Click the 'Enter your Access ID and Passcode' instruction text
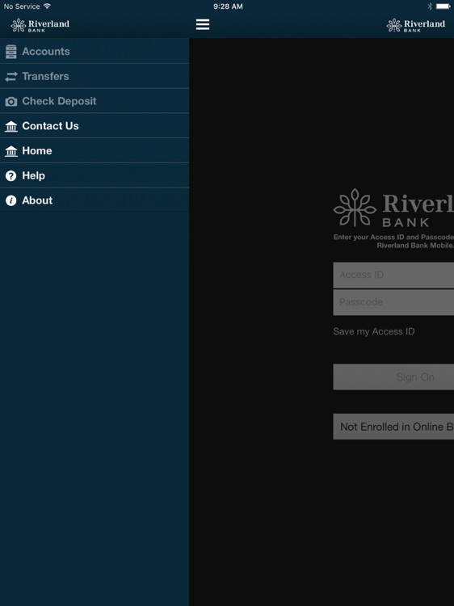Screen dimensions: 454x606 (393, 241)
